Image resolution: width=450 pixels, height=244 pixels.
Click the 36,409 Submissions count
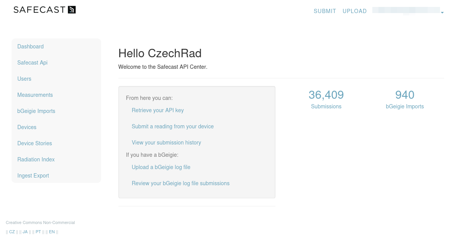(326, 99)
